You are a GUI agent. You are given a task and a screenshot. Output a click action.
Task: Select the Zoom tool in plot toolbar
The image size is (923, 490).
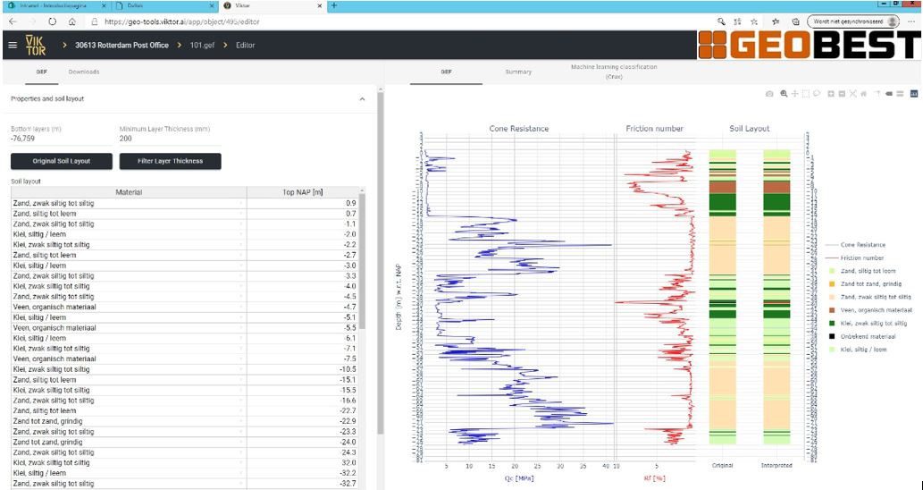[784, 94]
